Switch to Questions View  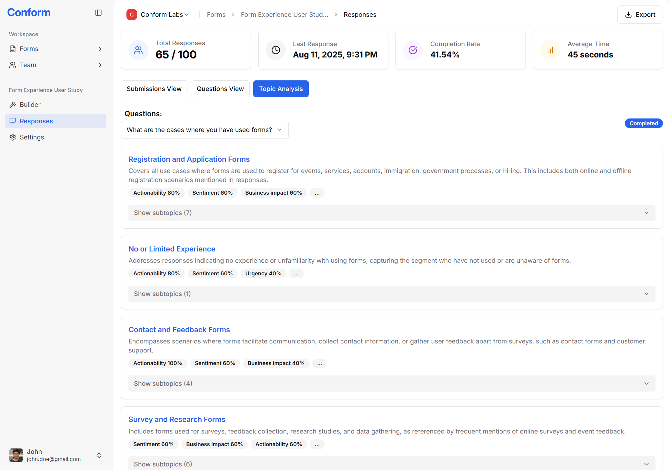[x=220, y=88]
